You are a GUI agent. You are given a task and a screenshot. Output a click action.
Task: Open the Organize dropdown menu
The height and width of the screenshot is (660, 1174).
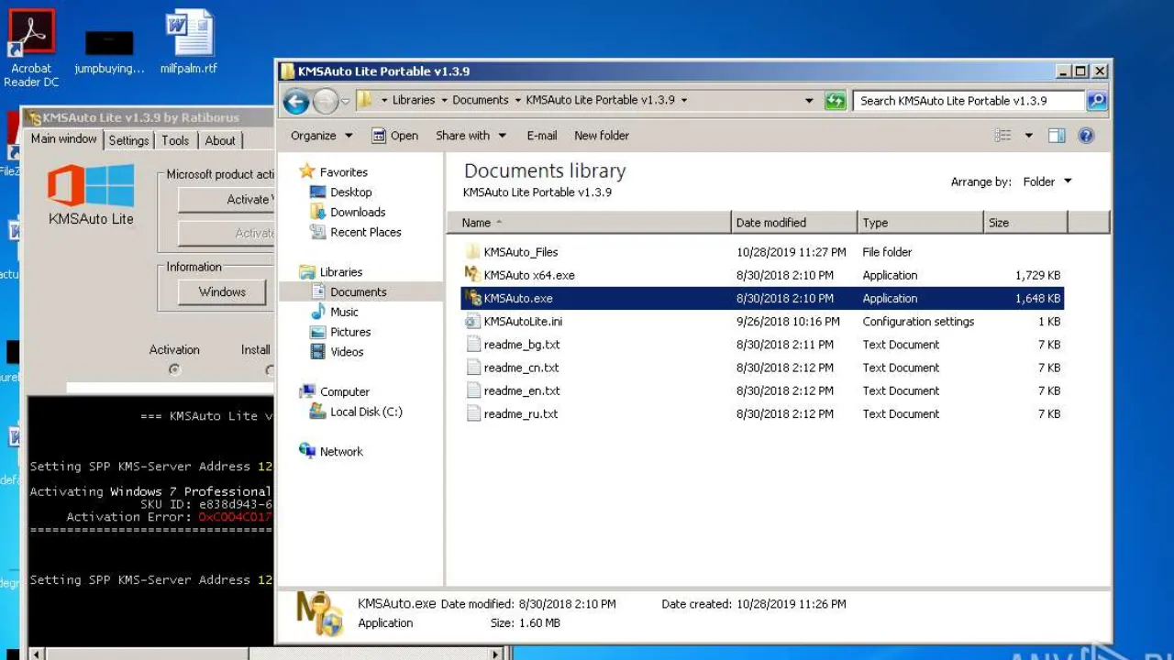321,136
